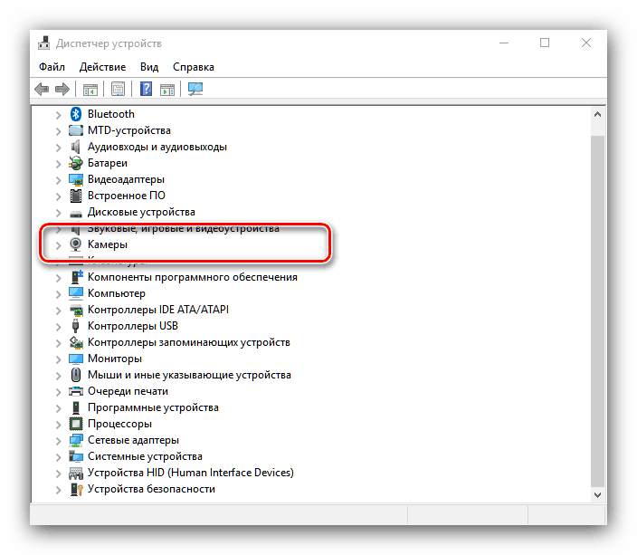Open the Действие menu
This screenshot has height=555, width=637.
[102, 67]
